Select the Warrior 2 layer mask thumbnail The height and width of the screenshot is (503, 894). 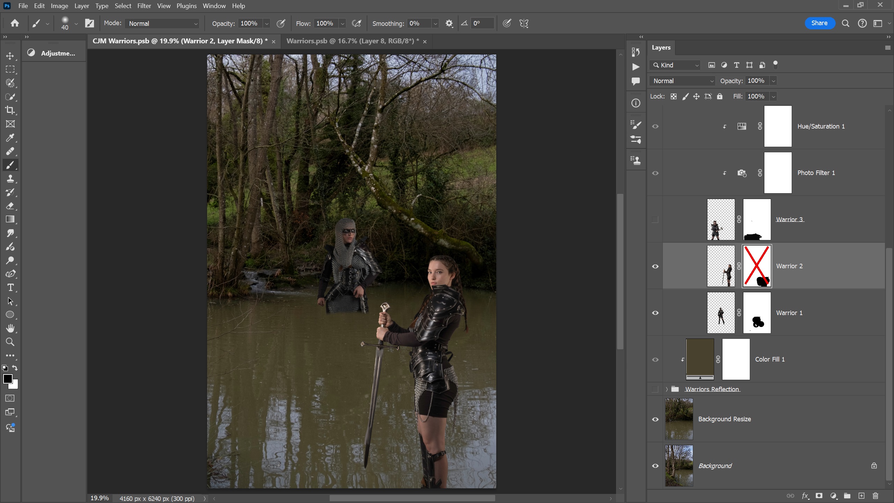[756, 266]
